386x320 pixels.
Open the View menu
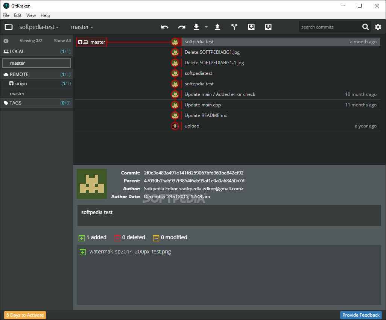(x=31, y=15)
